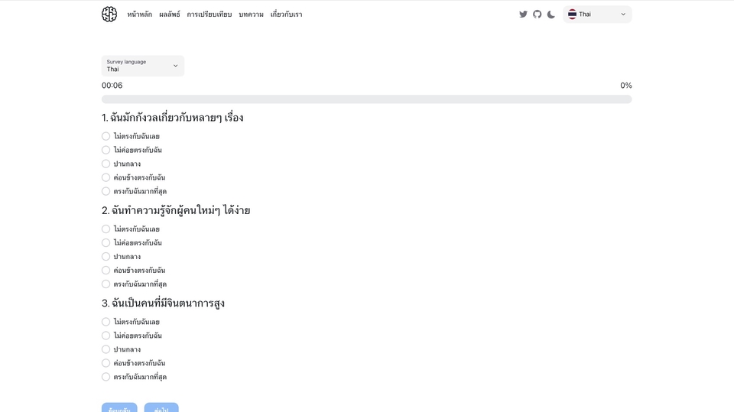Open the เกี่ยวกับเรา menu item
This screenshot has width=734, height=412.
(x=286, y=15)
